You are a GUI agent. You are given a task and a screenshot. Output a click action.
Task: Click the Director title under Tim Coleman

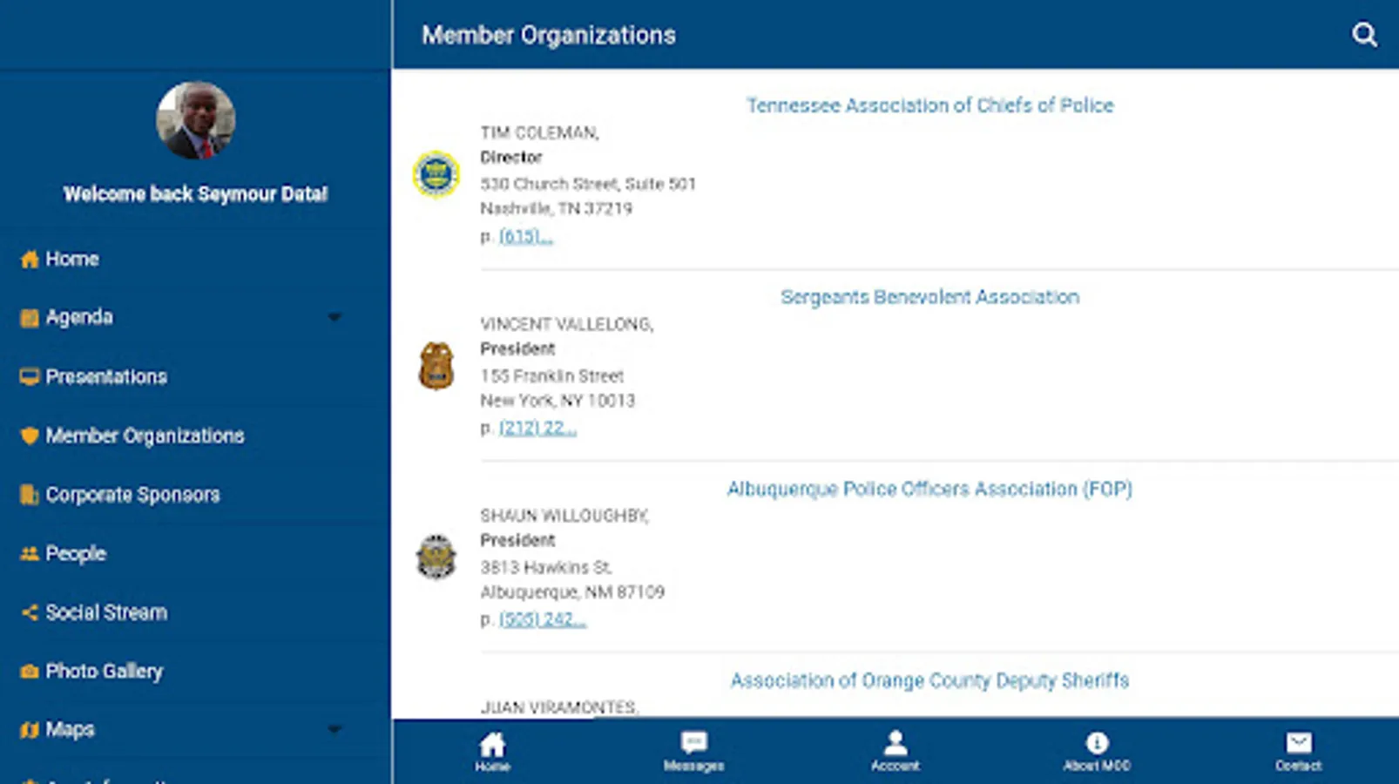511,158
